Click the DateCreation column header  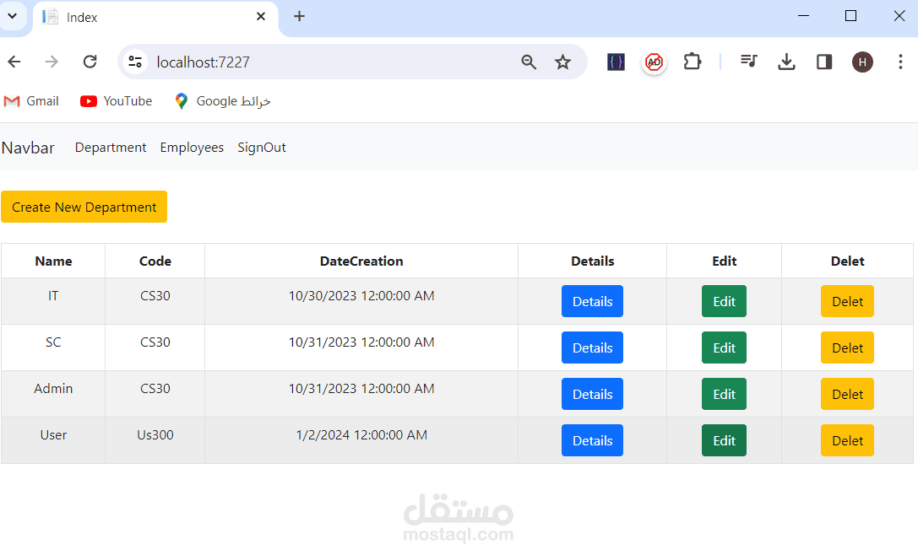tap(361, 261)
